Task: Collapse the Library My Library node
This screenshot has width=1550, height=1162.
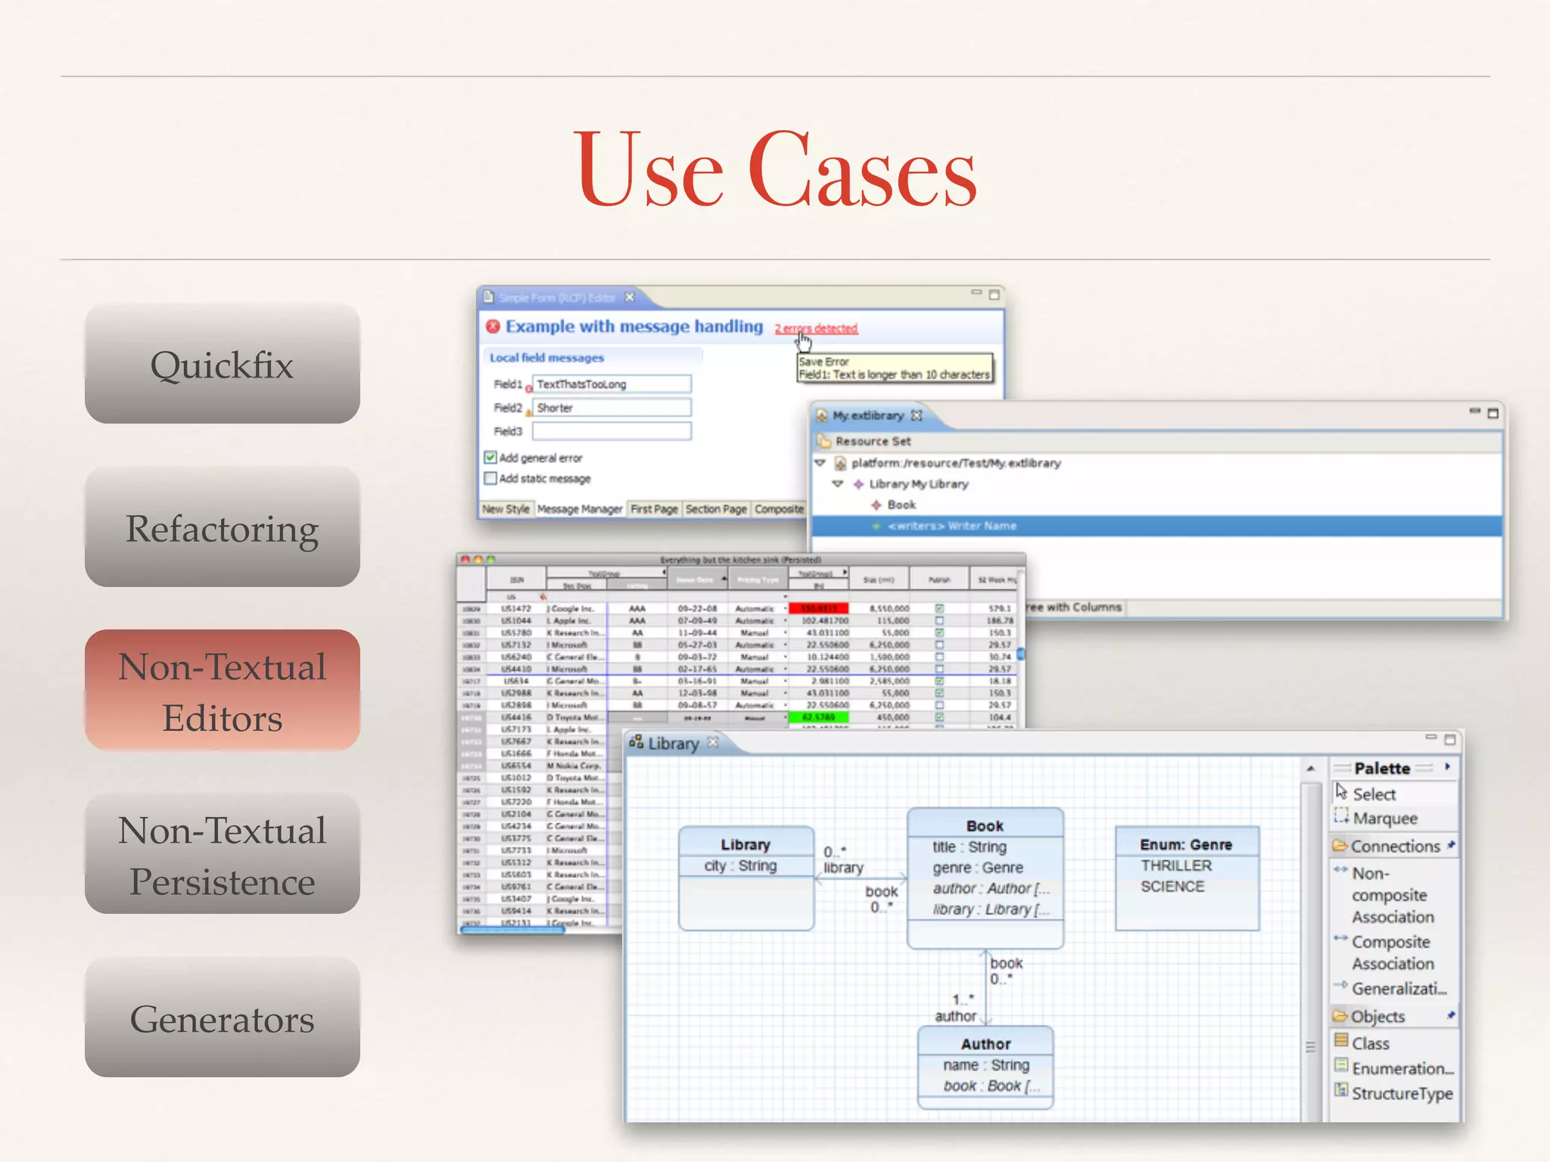Action: point(838,484)
